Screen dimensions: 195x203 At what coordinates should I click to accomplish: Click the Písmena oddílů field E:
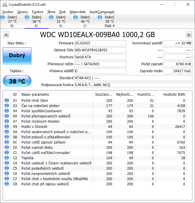pyautogui.click(x=100, y=71)
